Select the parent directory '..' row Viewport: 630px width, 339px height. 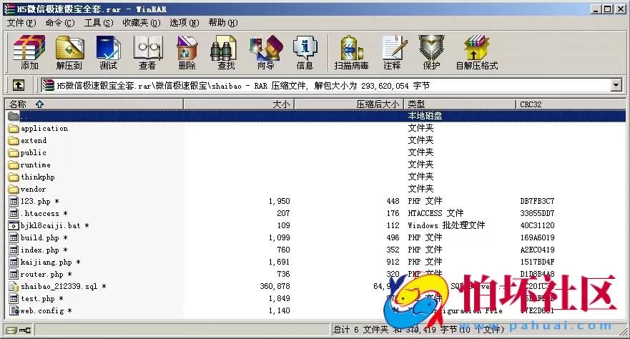pos(315,116)
